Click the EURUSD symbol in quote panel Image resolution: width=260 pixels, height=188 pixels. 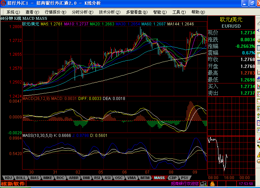[231, 26]
